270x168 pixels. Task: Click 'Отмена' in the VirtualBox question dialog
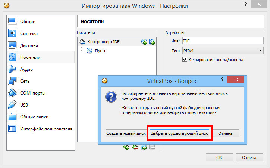[x=225, y=133]
